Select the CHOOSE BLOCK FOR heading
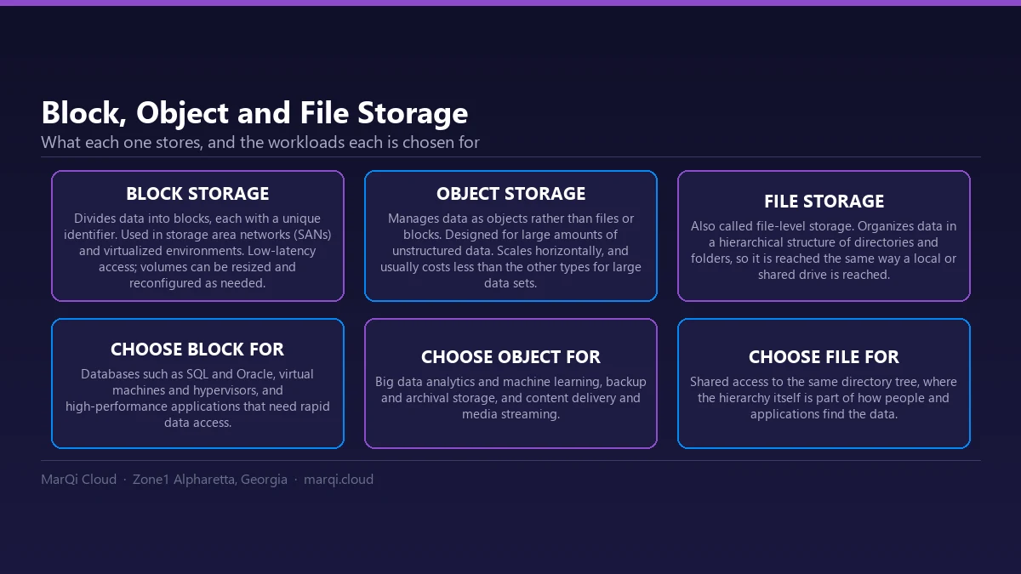Viewport: 1021px width, 574px height. point(197,350)
